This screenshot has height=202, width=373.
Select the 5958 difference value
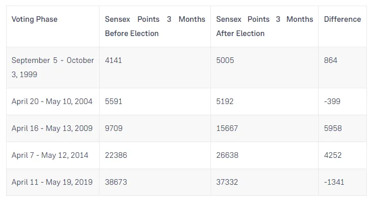tap(333, 128)
